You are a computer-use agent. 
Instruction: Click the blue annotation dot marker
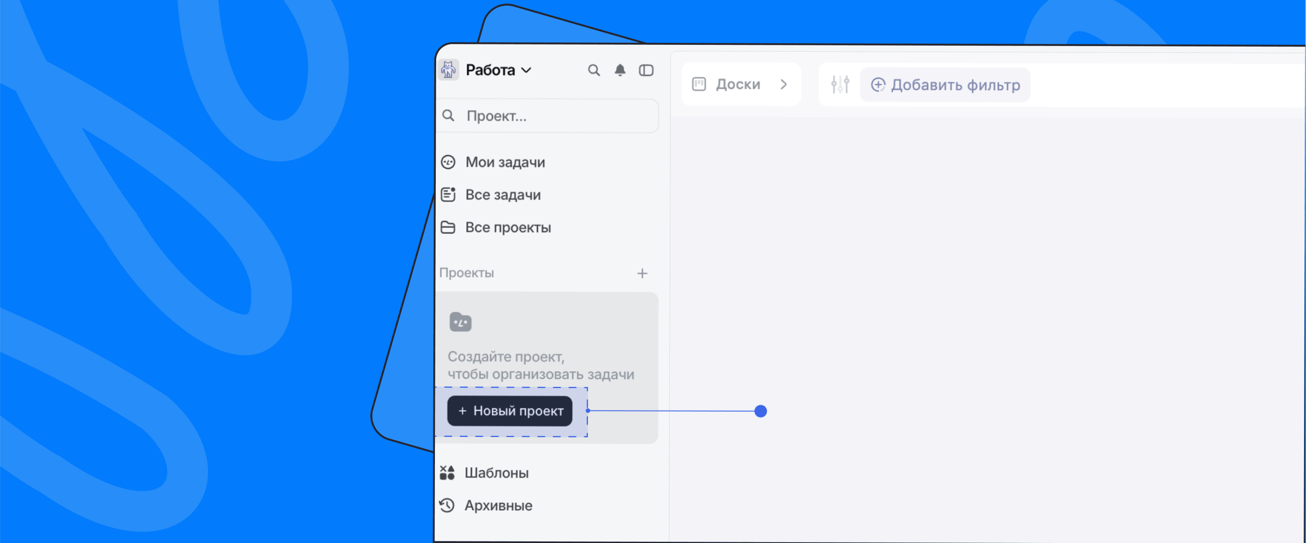(x=761, y=411)
